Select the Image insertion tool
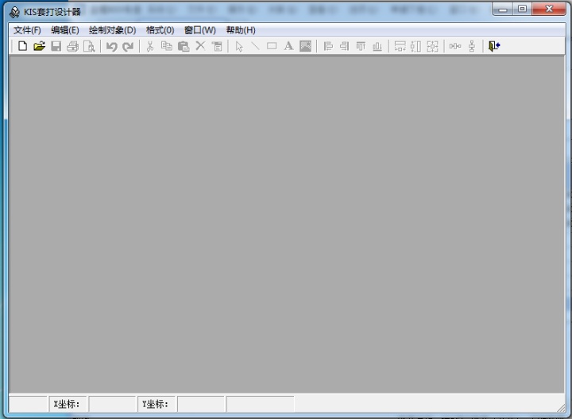Screen dimensions: 572x419 click(x=306, y=46)
